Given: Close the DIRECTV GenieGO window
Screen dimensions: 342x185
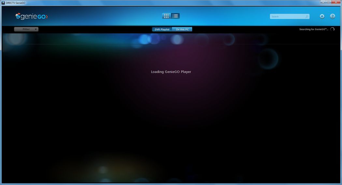Looking at the screenshot, I should coord(336,2).
